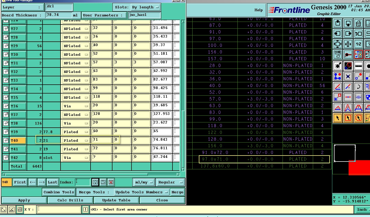370x217 pixels.
Task: Click the blue dot with X delete icon
Action: (x=348, y=76)
